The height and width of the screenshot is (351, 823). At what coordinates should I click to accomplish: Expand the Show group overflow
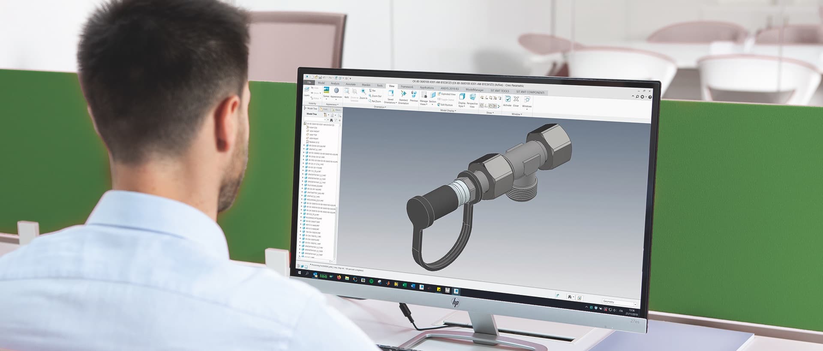tap(490, 113)
